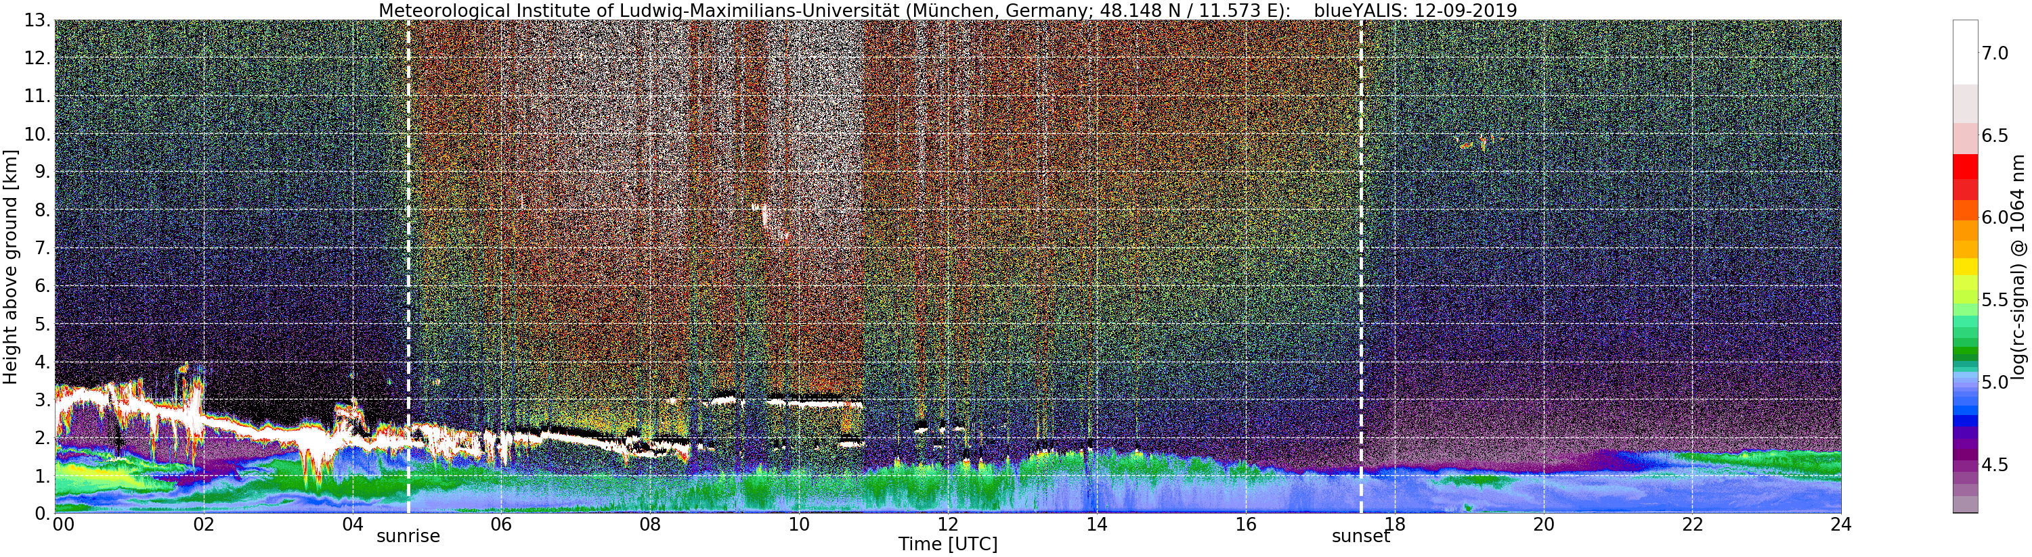Viewport: 2032px width, 557px height.
Task: Click the 'sunrise' label below the axis
Action: point(408,537)
